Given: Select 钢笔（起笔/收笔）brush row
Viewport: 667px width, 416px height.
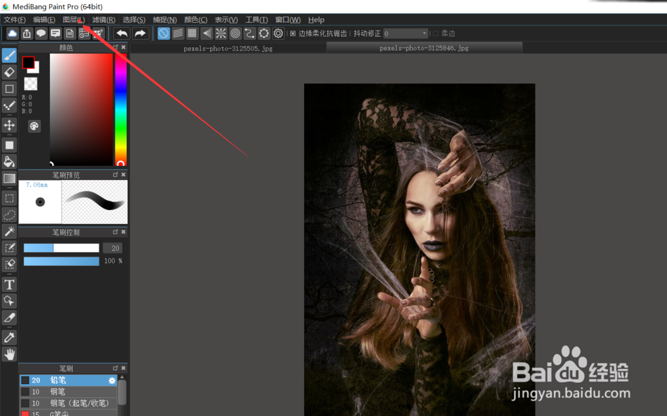Looking at the screenshot, I should pos(68,403).
